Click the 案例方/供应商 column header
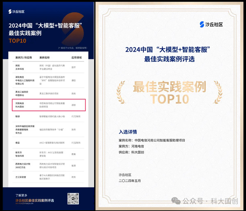Image resolution: width=246 pixels, height=211 pixels. [x=23, y=58]
